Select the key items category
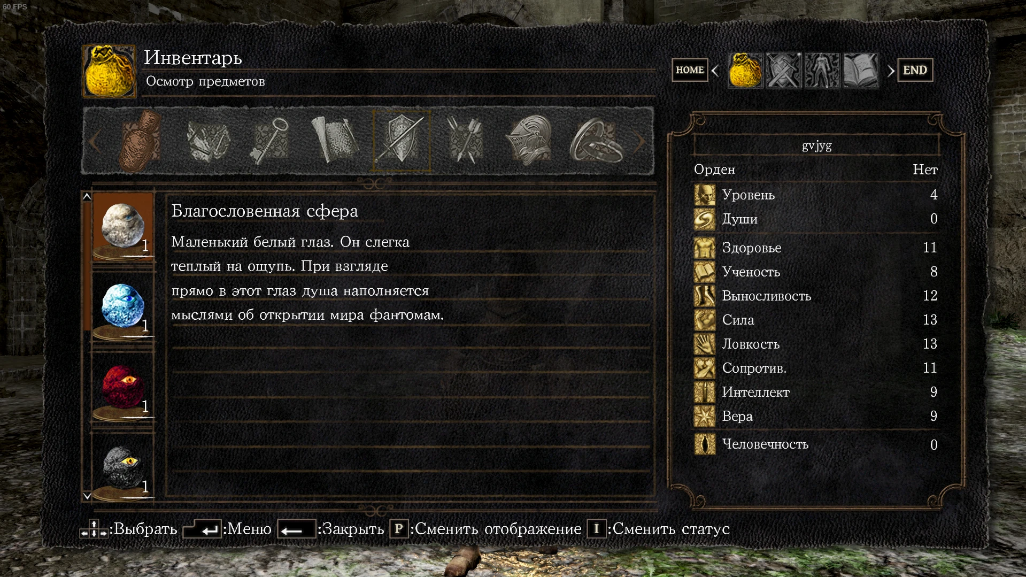1026x577 pixels. pyautogui.click(x=269, y=141)
